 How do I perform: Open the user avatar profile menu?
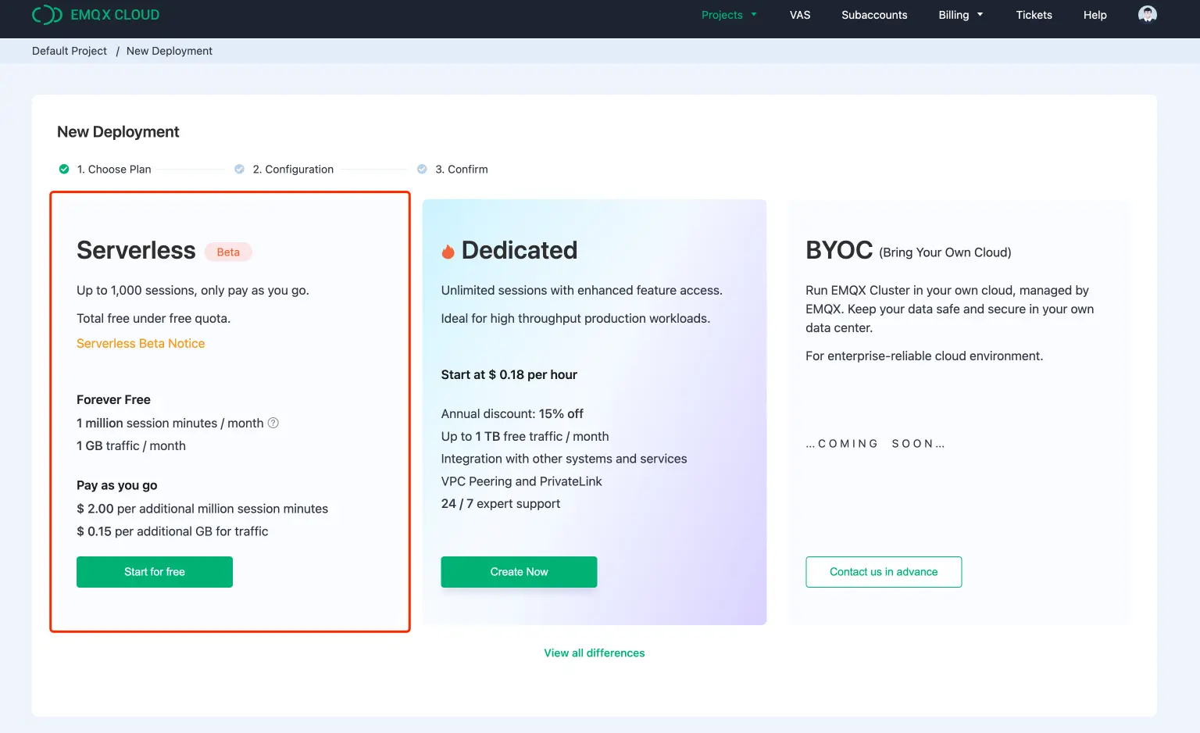pos(1147,14)
